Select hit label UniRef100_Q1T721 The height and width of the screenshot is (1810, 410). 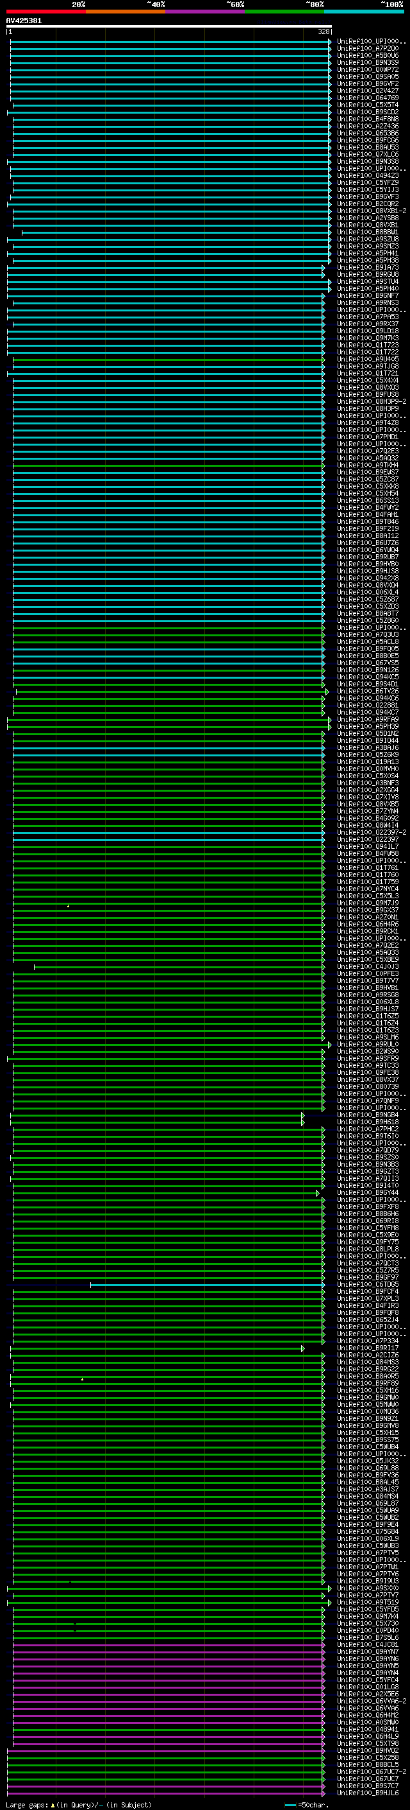coord(368,373)
